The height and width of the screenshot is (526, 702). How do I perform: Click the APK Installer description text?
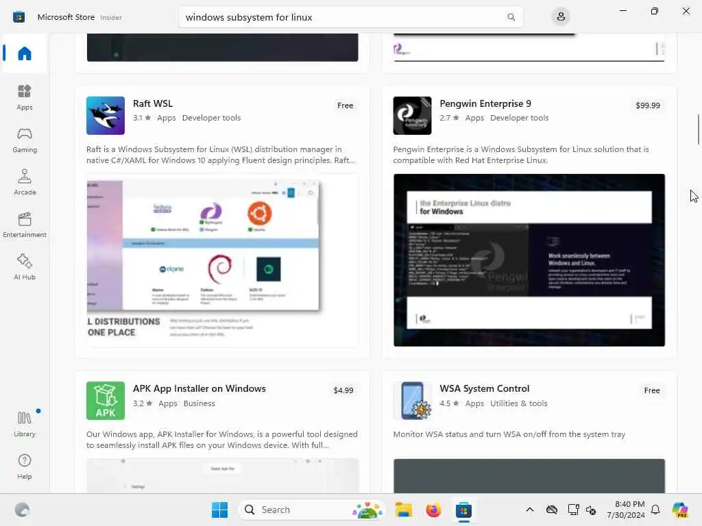click(x=222, y=440)
